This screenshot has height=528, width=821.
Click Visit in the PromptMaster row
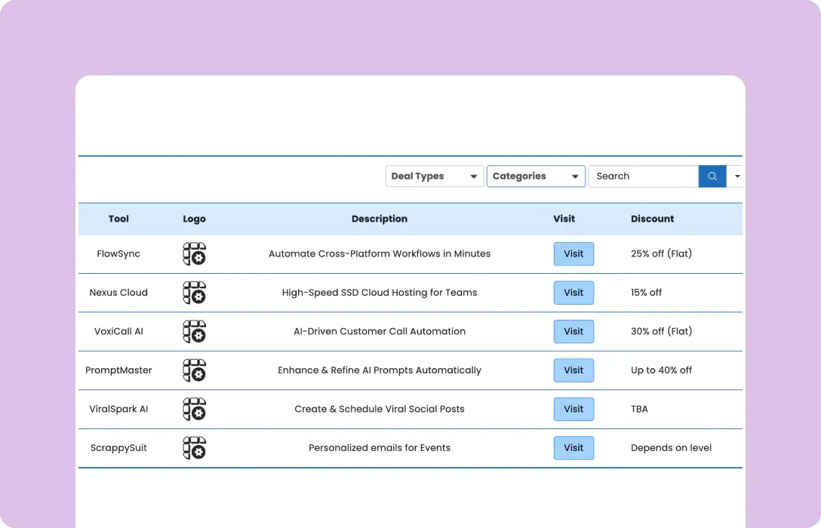[573, 370]
